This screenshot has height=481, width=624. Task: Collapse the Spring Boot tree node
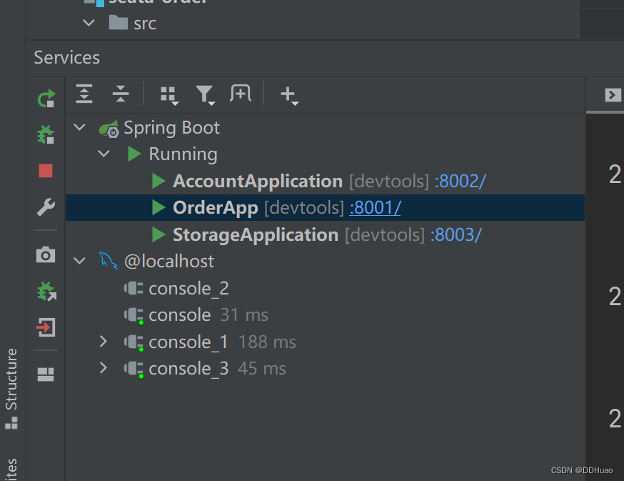pos(80,127)
